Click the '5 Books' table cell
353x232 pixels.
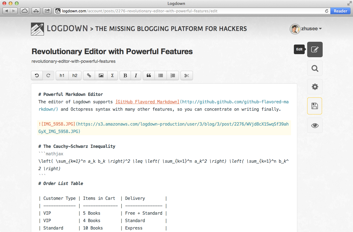pos(92,213)
